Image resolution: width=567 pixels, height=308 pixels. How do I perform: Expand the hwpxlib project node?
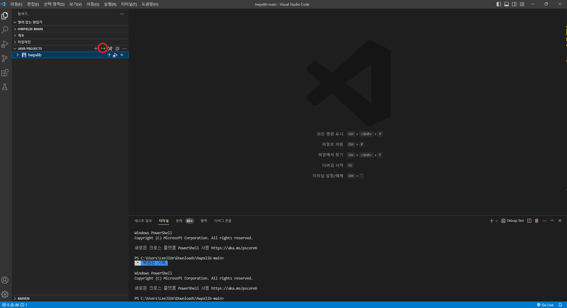tap(18, 55)
